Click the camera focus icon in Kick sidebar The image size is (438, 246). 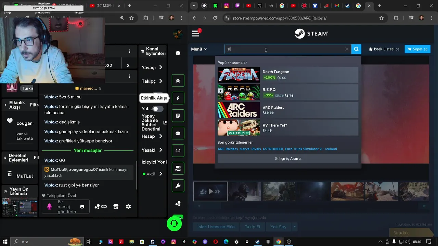[x=178, y=81]
